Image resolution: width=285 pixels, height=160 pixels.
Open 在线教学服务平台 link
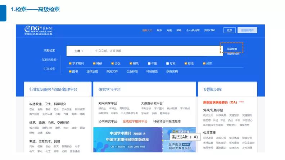click(x=135, y=121)
